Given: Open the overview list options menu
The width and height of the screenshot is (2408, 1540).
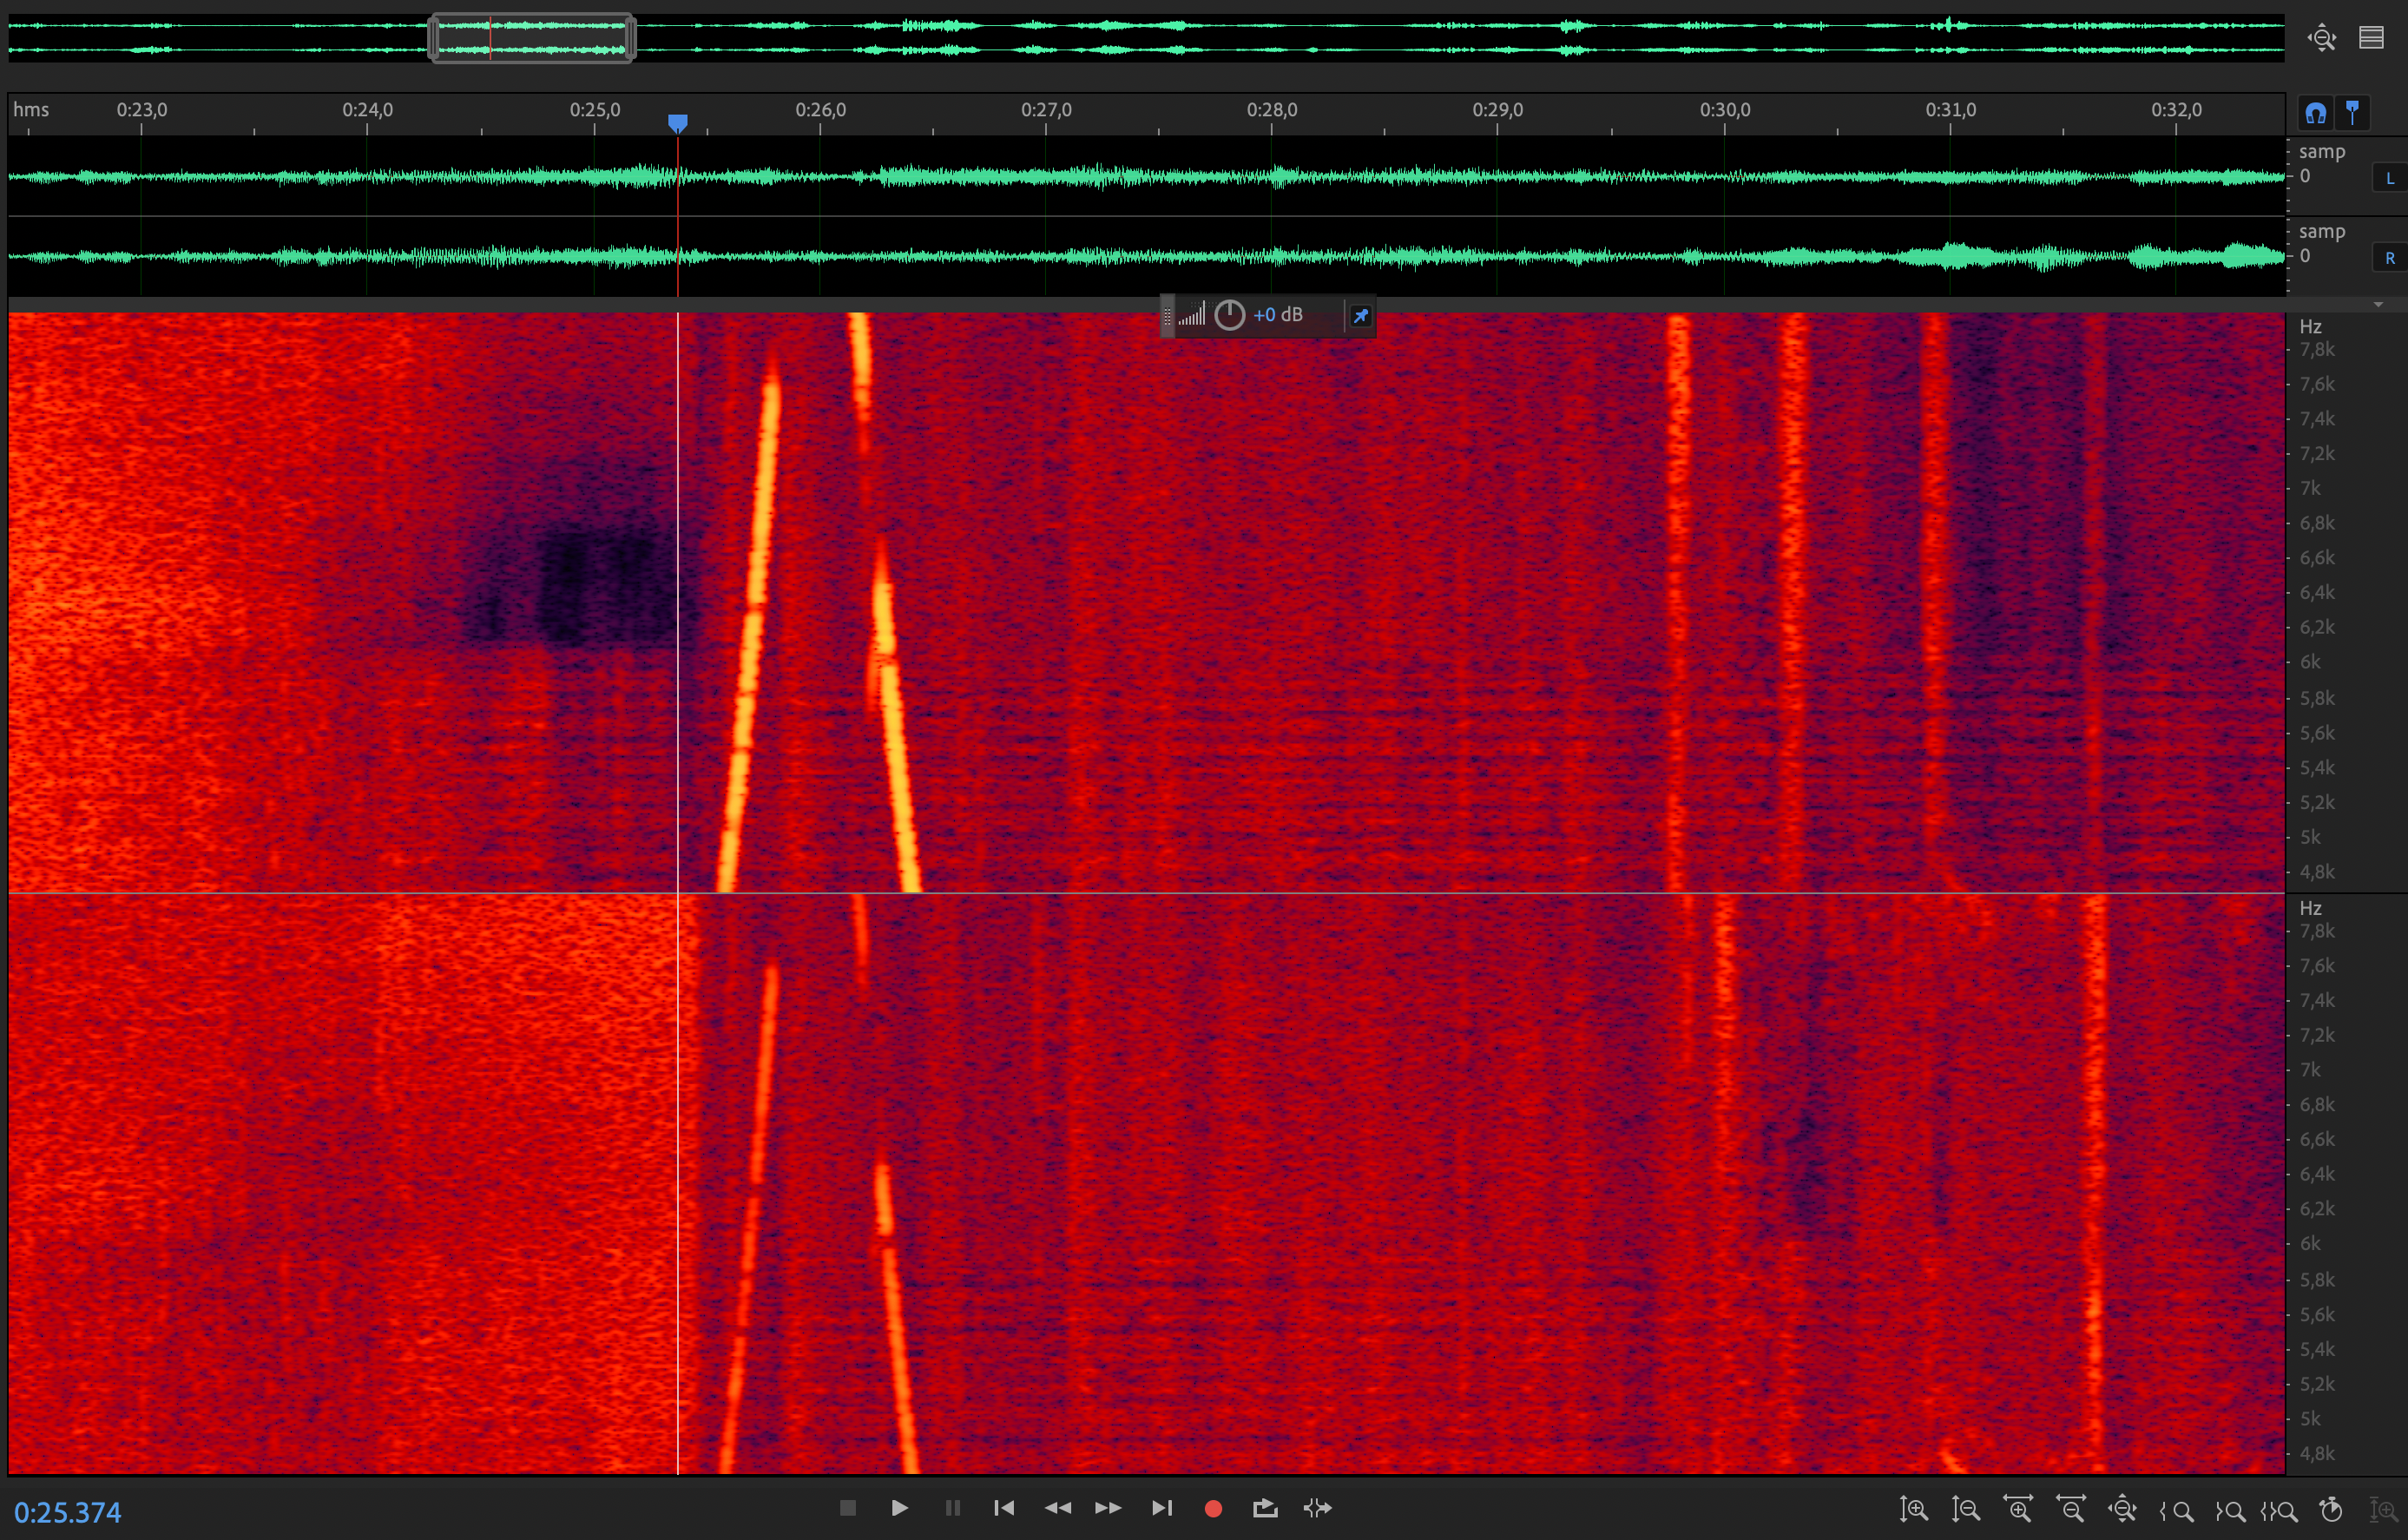Looking at the screenshot, I should click(2371, 38).
